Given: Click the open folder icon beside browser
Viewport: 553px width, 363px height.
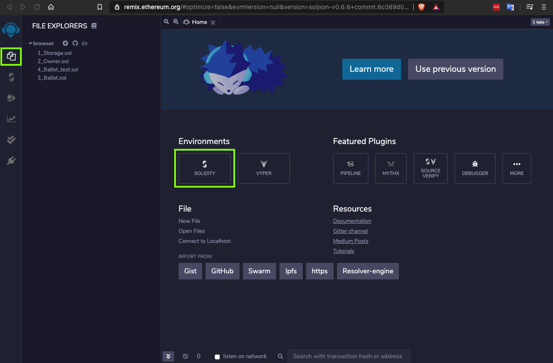Looking at the screenshot, I should coord(85,44).
